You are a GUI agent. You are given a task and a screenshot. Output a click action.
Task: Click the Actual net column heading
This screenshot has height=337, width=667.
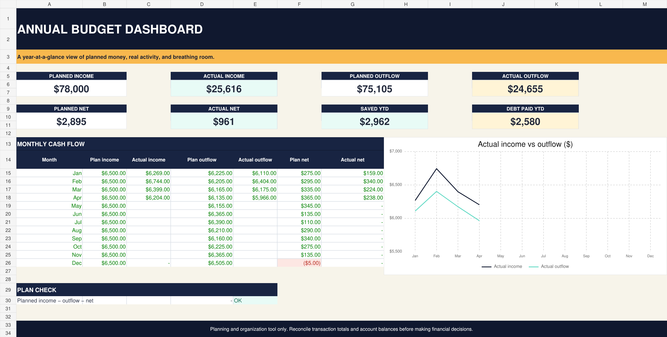[x=353, y=160]
